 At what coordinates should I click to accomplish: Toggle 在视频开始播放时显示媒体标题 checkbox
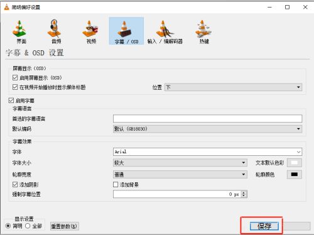click(x=15, y=87)
